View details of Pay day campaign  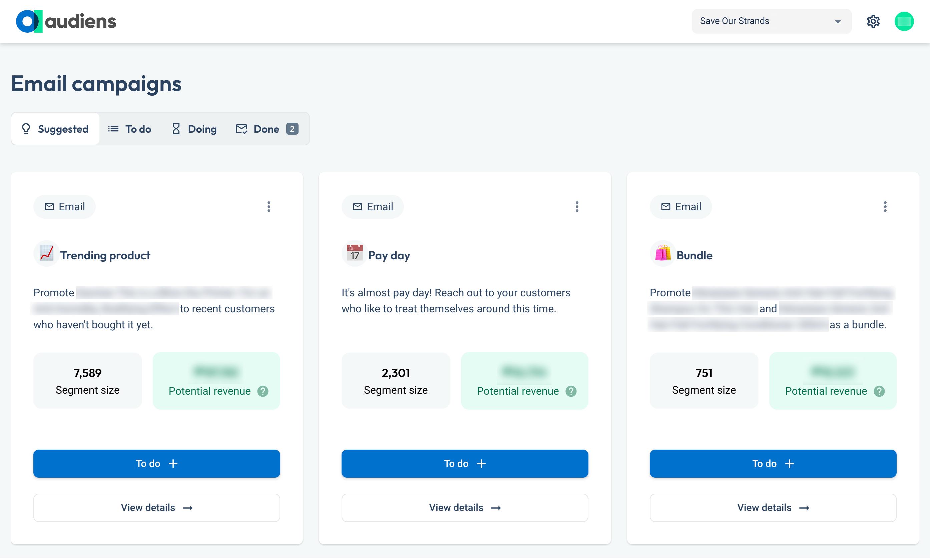465,508
